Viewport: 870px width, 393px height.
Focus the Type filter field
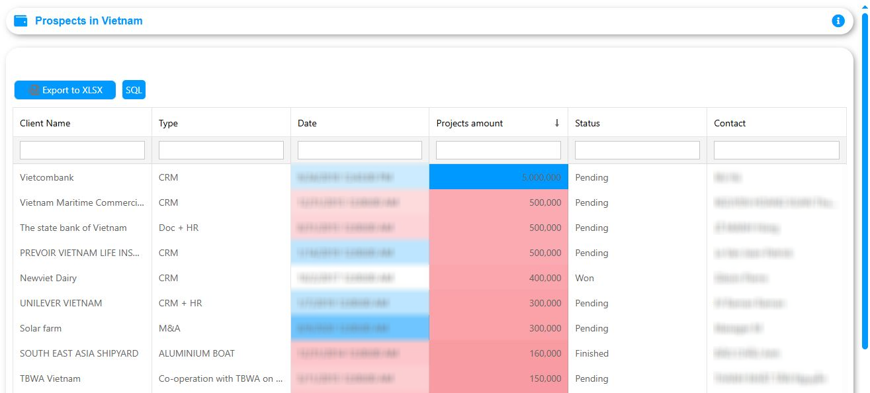tap(221, 150)
